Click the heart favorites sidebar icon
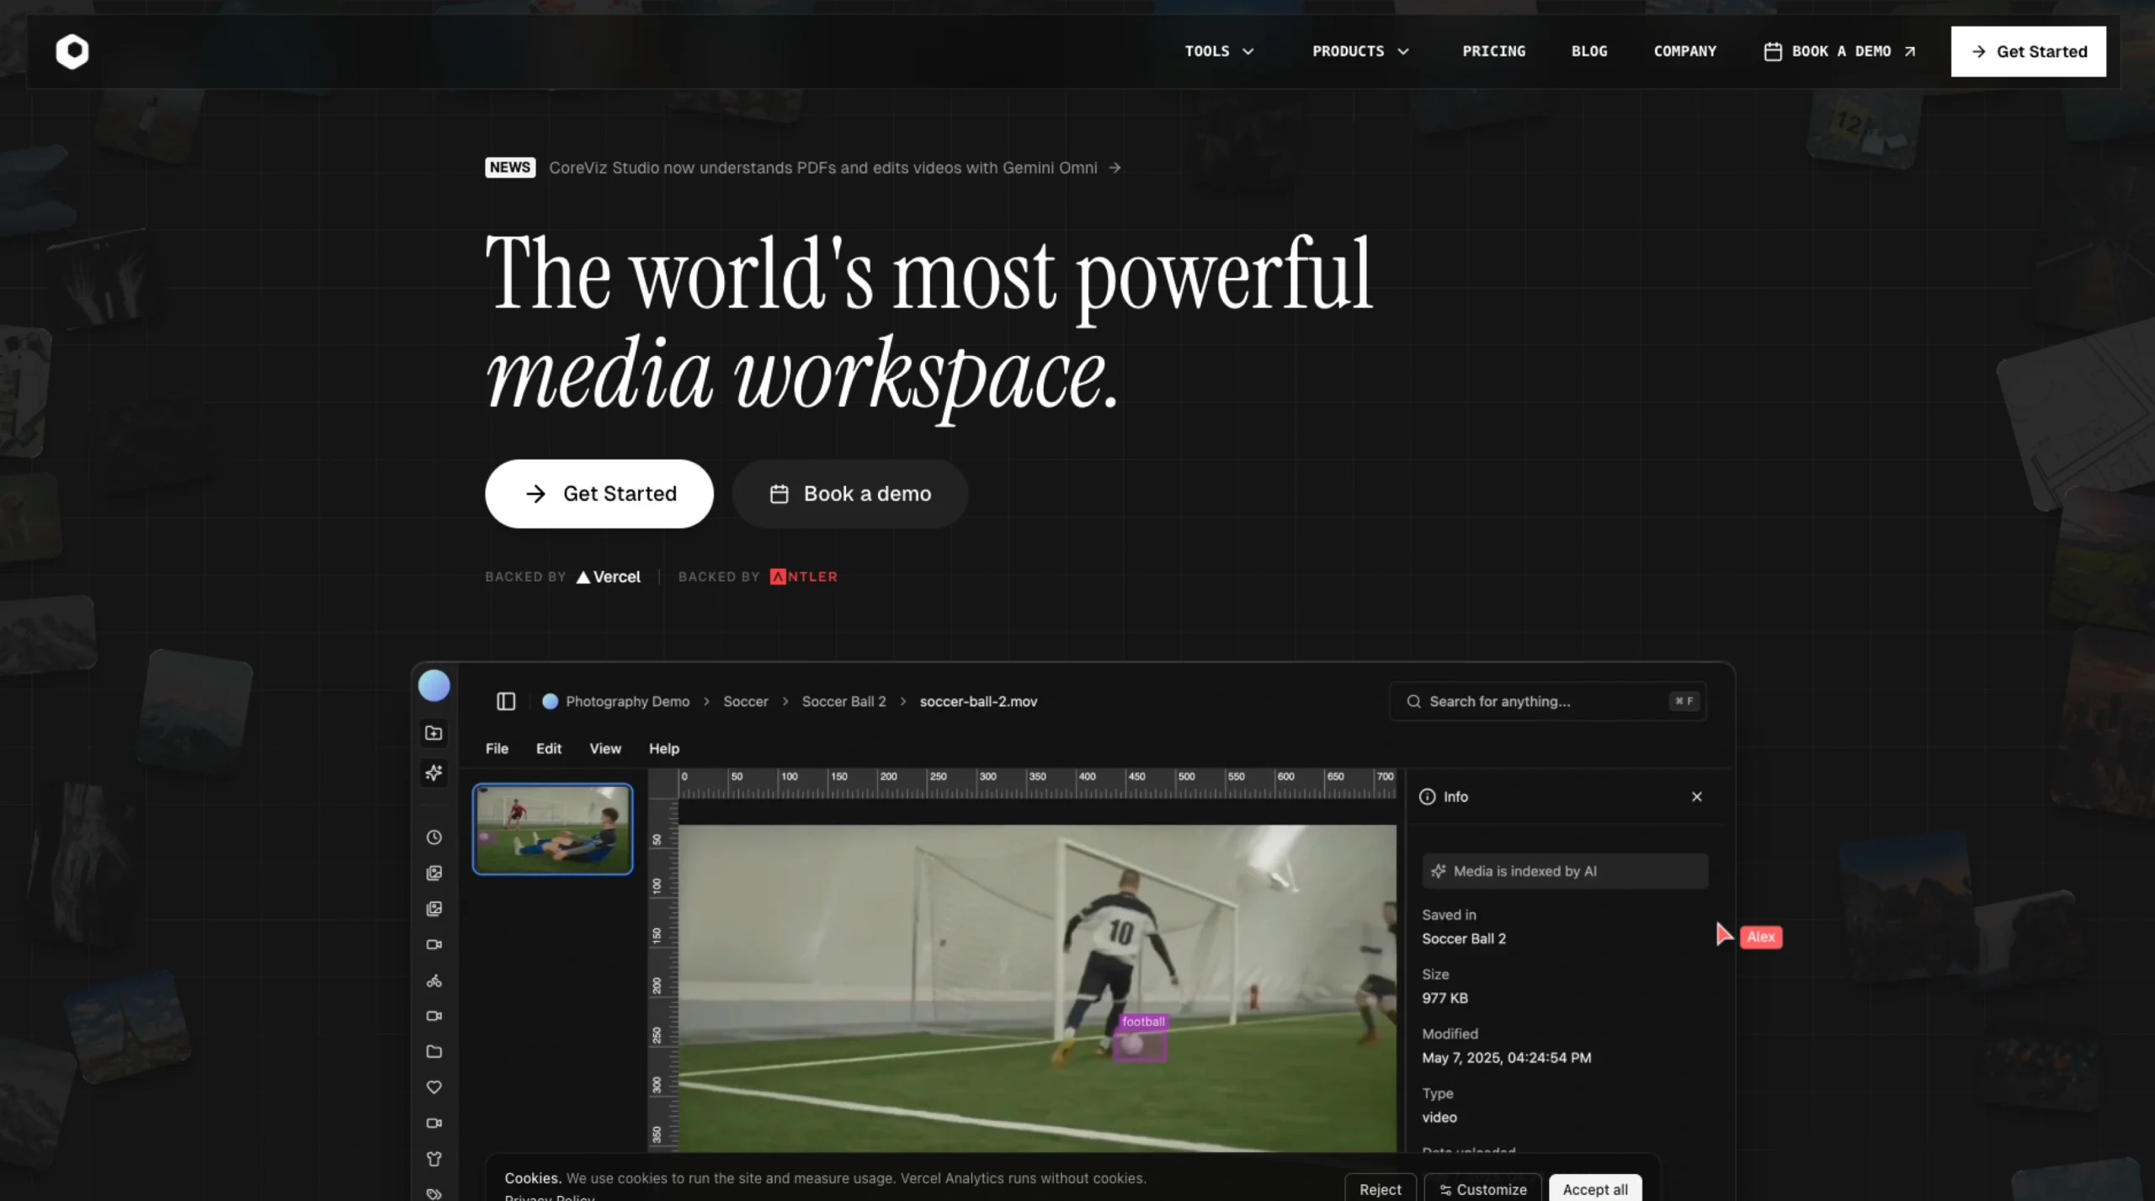Image resolution: width=2155 pixels, height=1201 pixels. [x=434, y=1087]
